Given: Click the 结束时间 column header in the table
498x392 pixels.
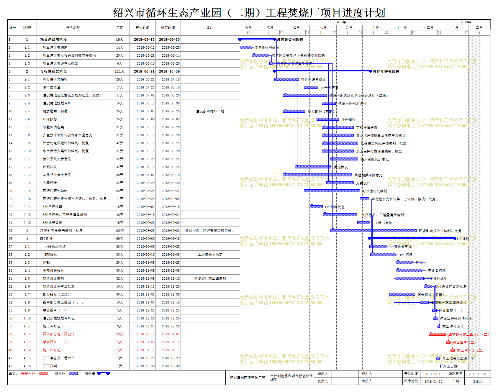Looking at the screenshot, I should pyautogui.click(x=168, y=28).
